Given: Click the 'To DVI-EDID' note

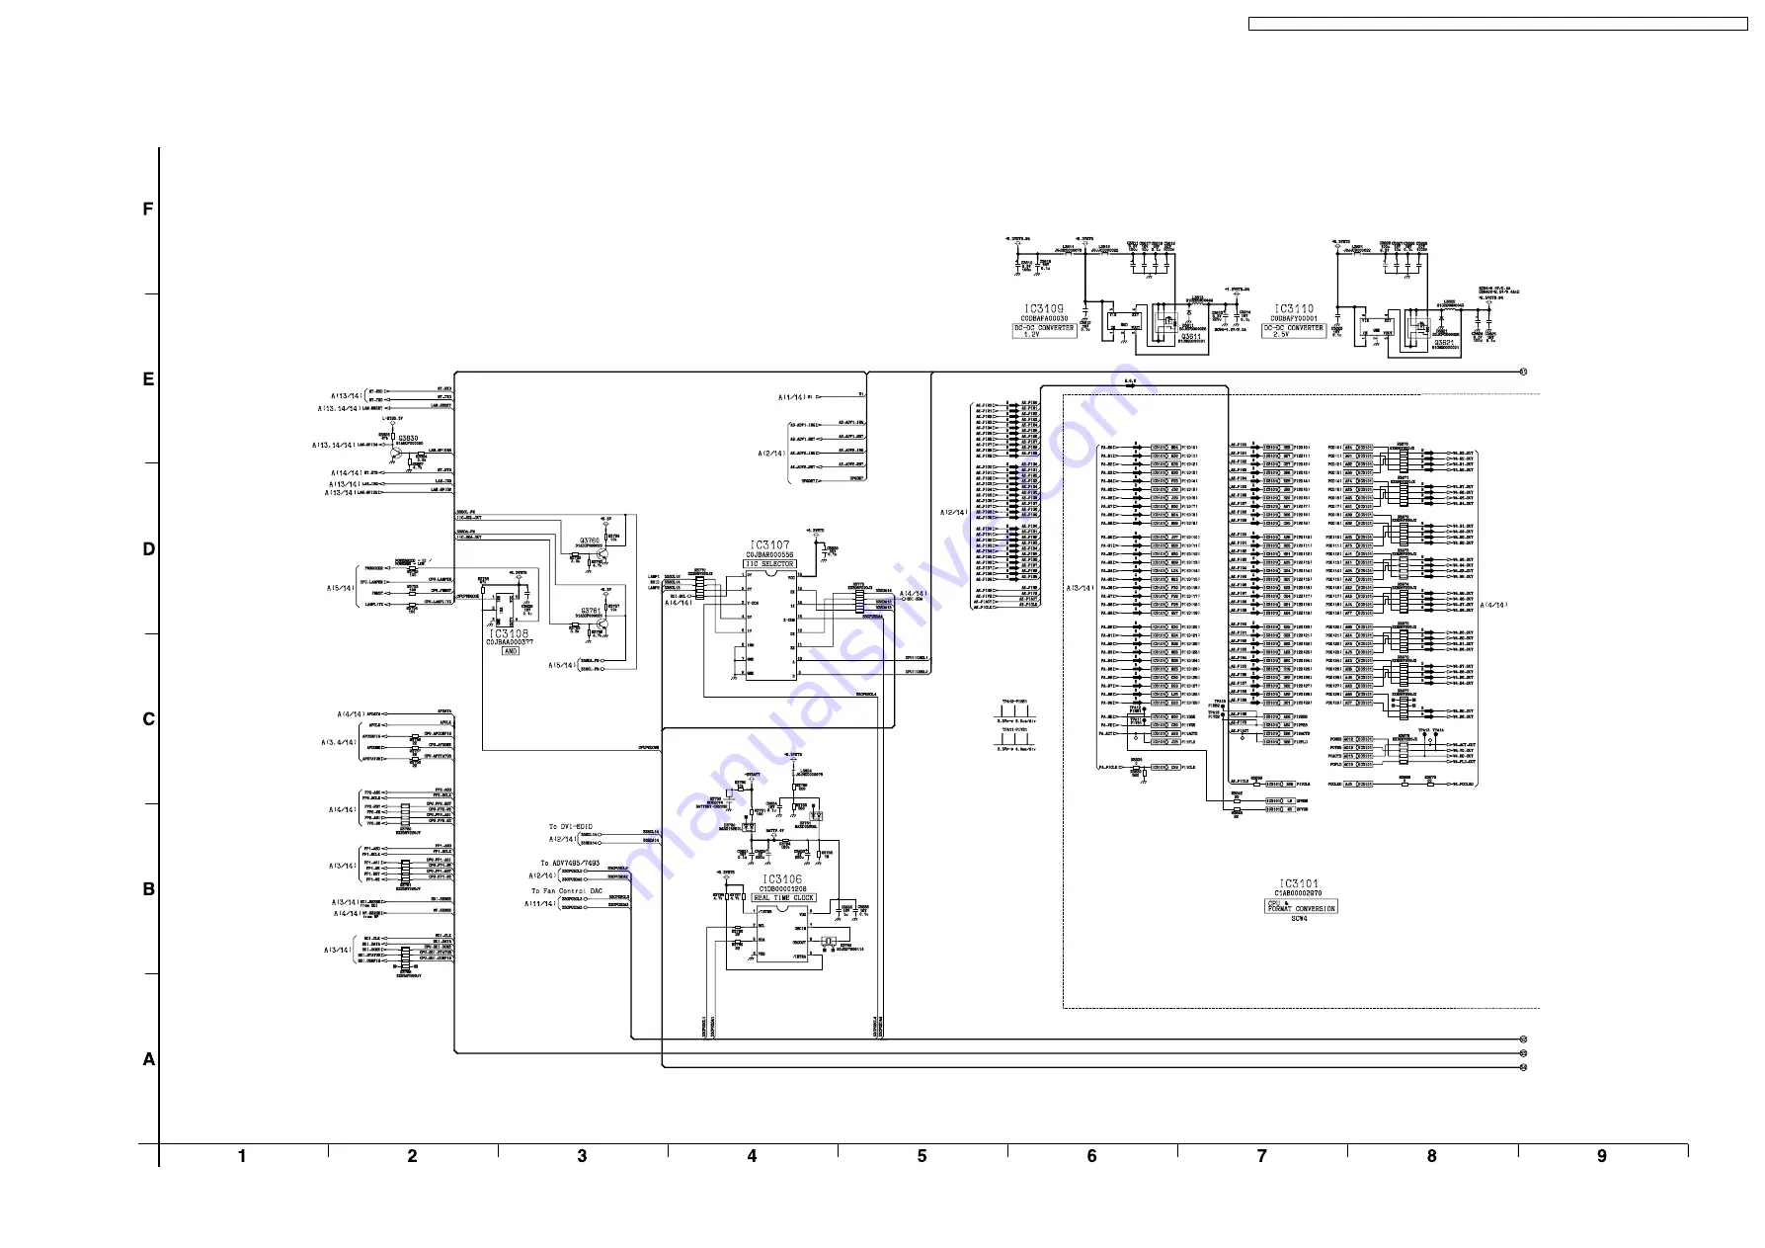Looking at the screenshot, I should point(570,827).
